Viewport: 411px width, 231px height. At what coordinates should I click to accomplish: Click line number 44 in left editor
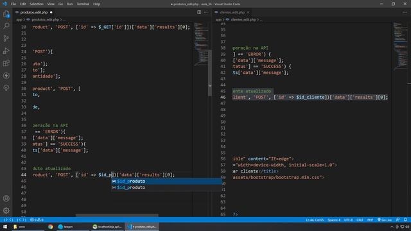tap(24, 175)
